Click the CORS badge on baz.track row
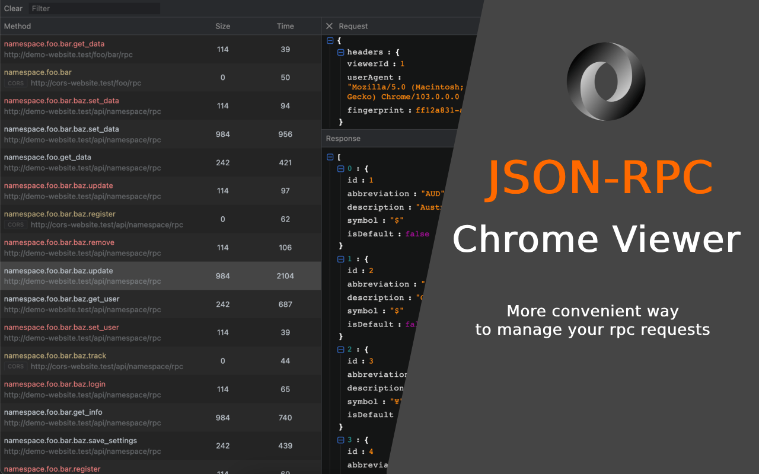 16,367
